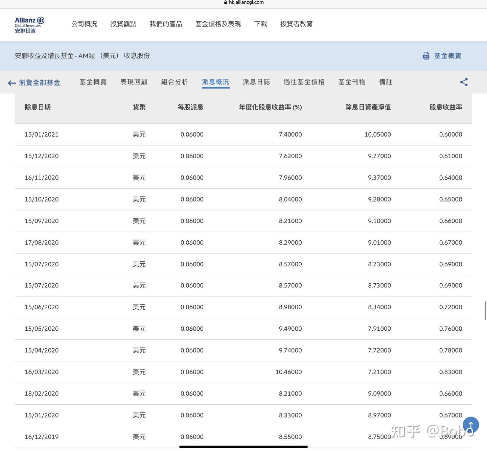Click the 0.06000 cell in the 16/03/2020 row
This screenshot has width=487, height=451.
click(192, 372)
